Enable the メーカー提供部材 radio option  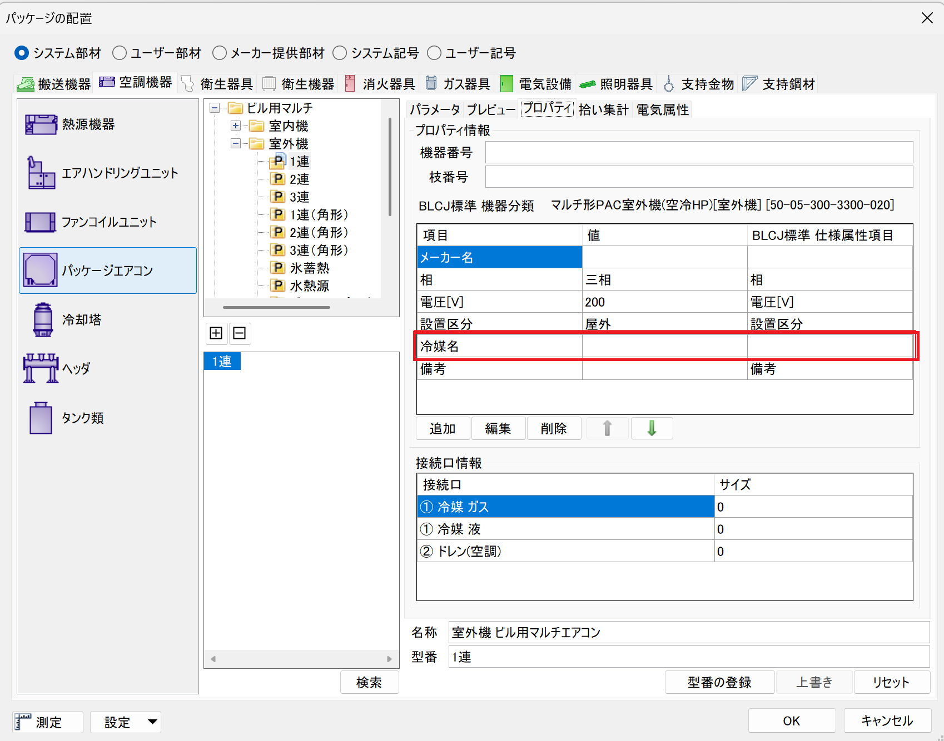(x=220, y=53)
